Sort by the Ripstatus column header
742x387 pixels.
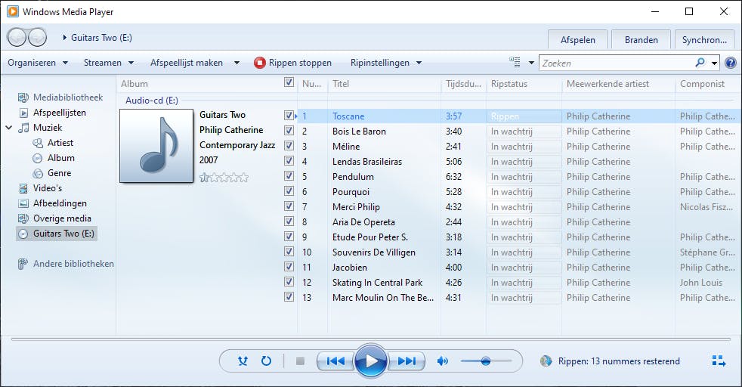pos(524,84)
